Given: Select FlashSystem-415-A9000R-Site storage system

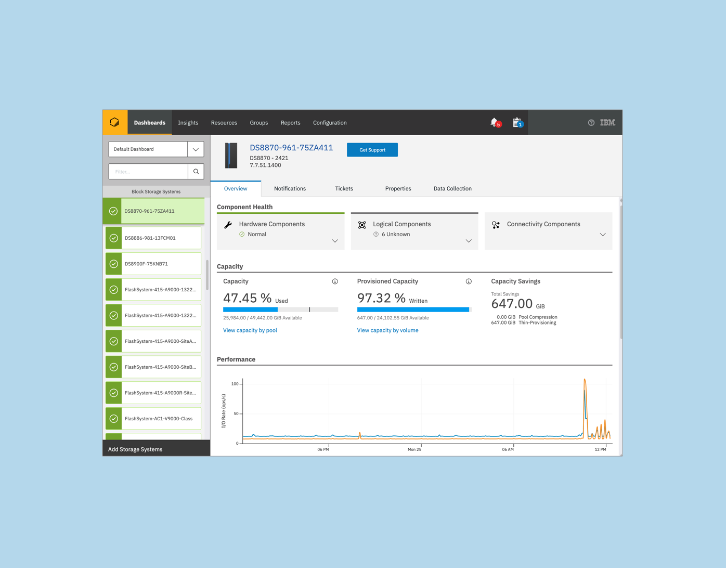Looking at the screenshot, I should (153, 393).
